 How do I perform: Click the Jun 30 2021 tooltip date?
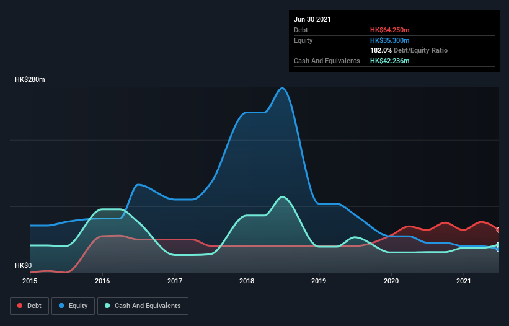click(312, 19)
